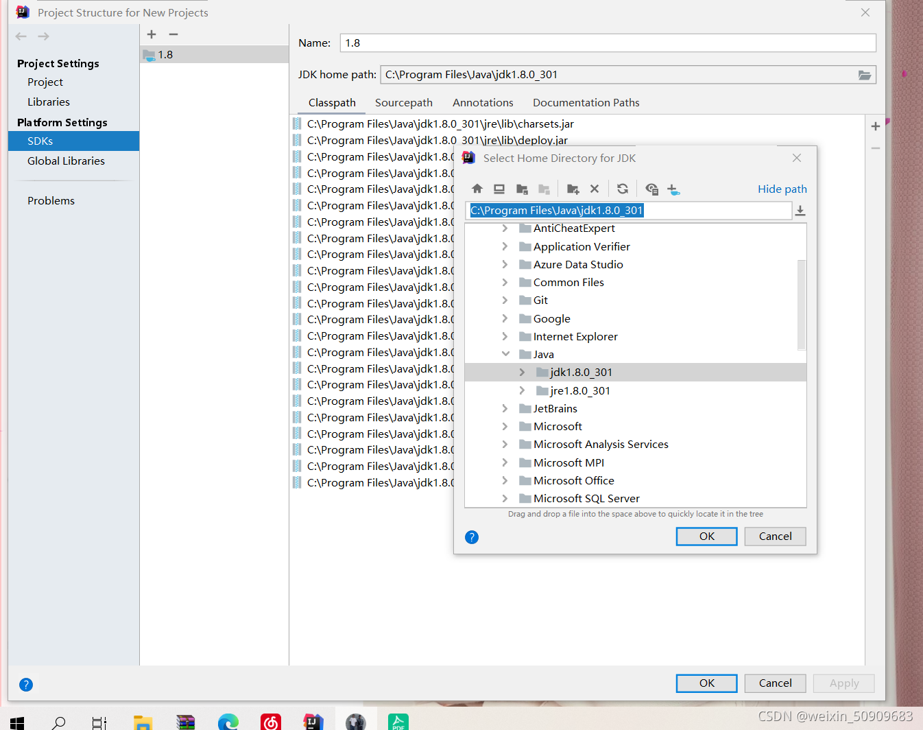The image size is (923, 730).
Task: Click the directory tree vertical scrollbar
Action: pyautogui.click(x=802, y=305)
